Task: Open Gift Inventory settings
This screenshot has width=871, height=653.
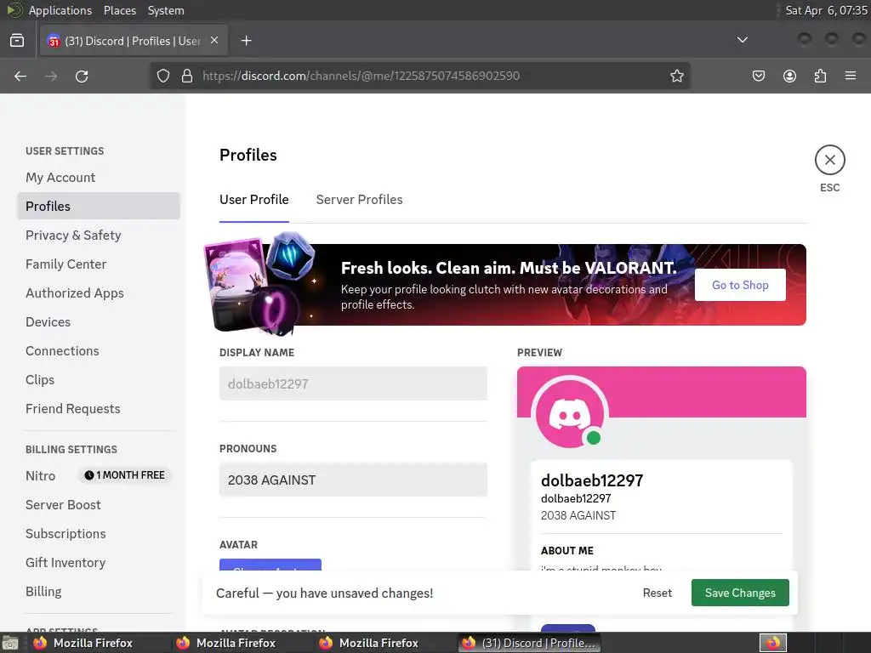Action: point(99,562)
